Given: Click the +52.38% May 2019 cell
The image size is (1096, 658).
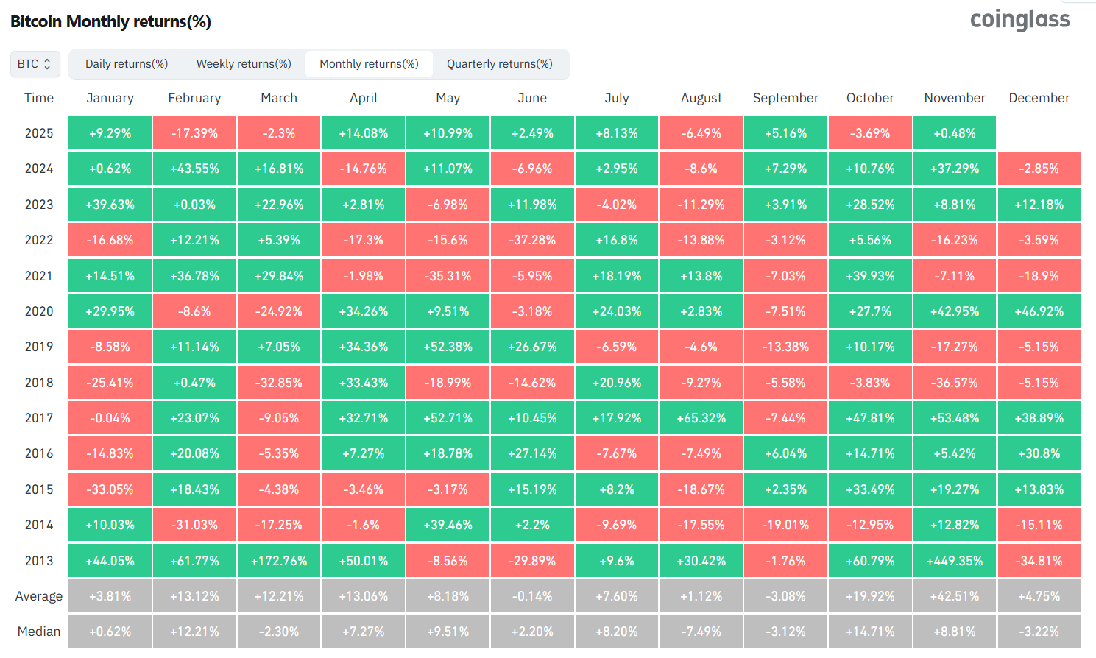Looking at the screenshot, I should click(448, 347).
